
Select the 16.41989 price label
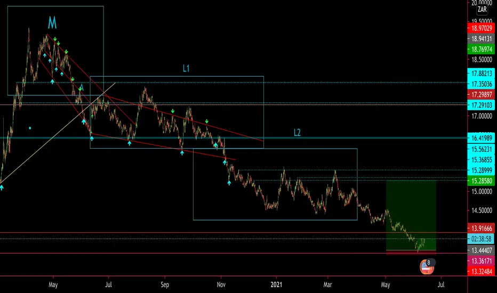[481, 138]
